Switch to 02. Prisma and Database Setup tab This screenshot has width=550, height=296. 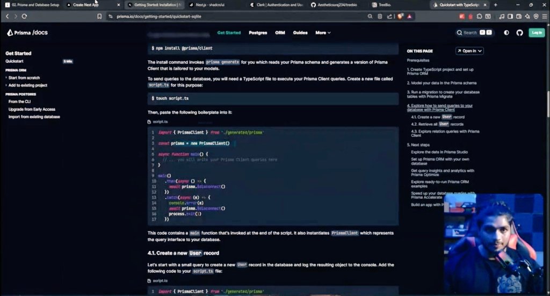pyautogui.click(x=32, y=5)
